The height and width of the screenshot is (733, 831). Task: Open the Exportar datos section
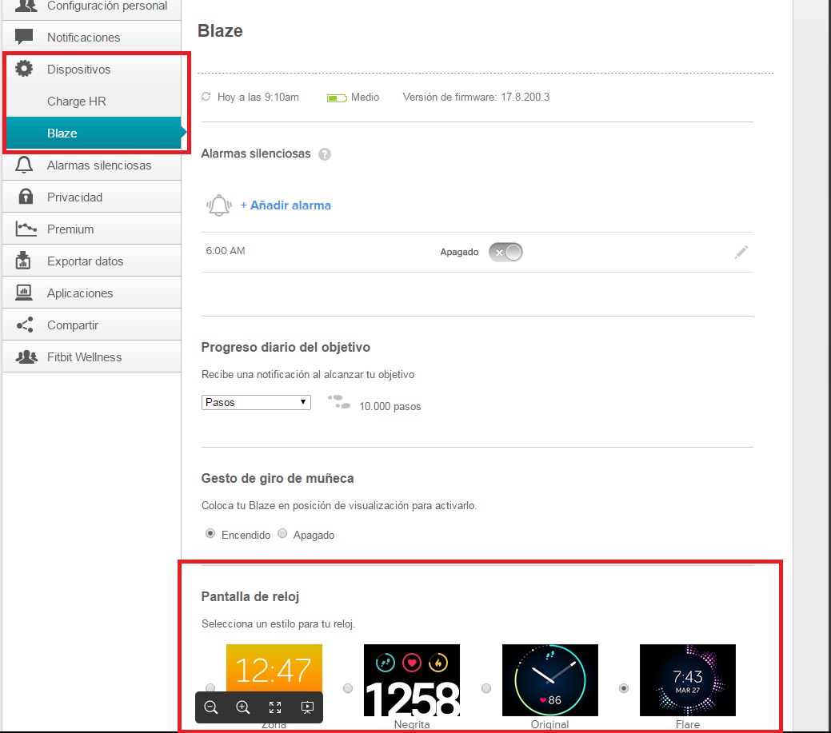tap(92, 261)
